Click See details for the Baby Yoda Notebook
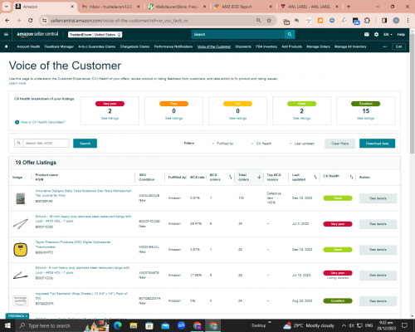Viewport: 415px width, 332px height. point(378,198)
